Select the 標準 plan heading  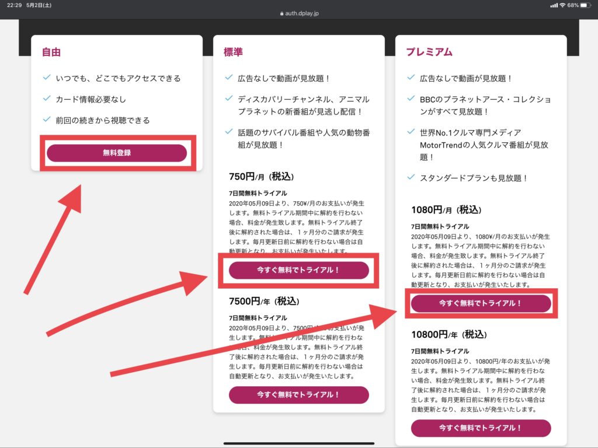pyautogui.click(x=233, y=52)
